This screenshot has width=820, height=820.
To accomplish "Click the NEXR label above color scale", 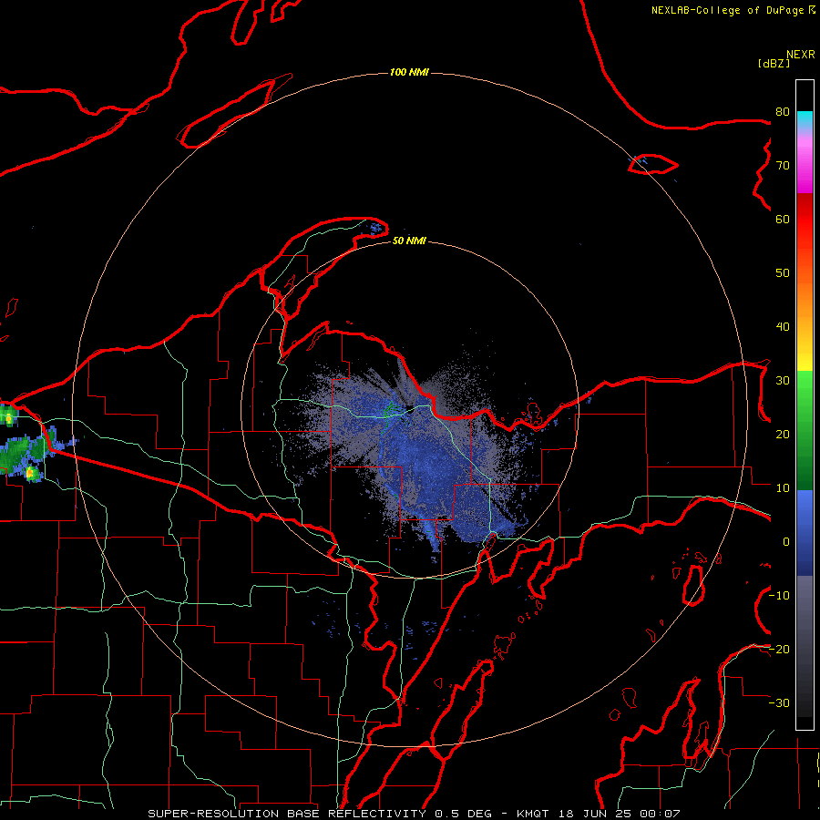I will [x=801, y=55].
